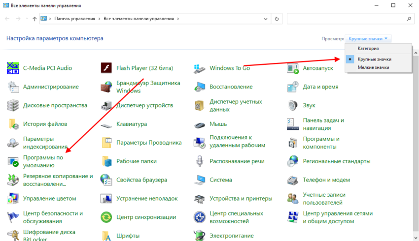The image size is (419, 241).
Task: Open the Программы по умолчанию link
Action: (x=43, y=161)
